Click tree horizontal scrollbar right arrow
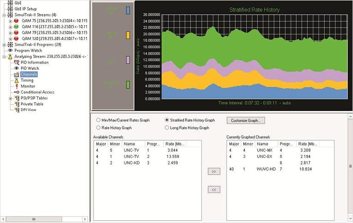Image resolution: width=353 pixels, height=223 pixels. point(84,219)
